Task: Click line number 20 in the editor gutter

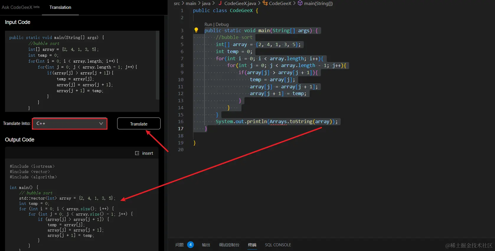Action: click(x=181, y=150)
